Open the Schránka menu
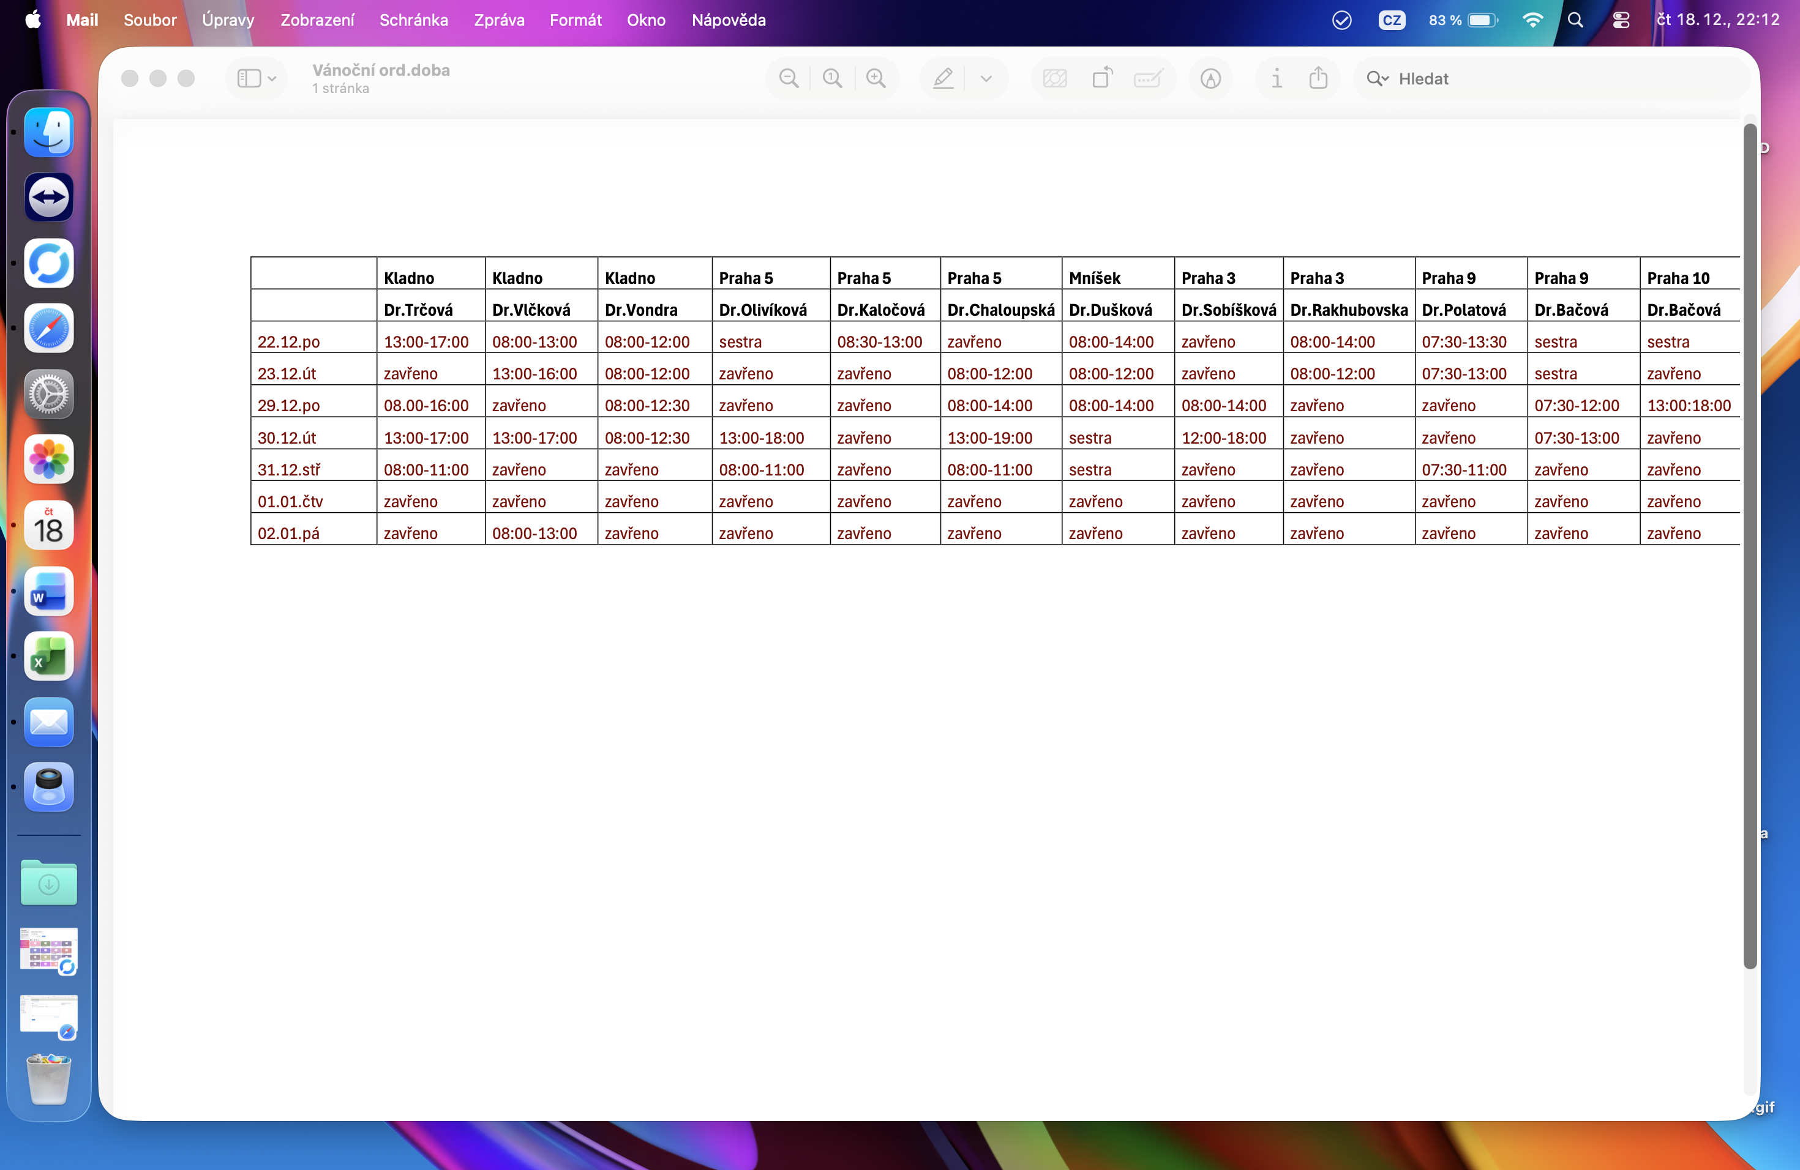This screenshot has width=1800, height=1170. coord(413,20)
